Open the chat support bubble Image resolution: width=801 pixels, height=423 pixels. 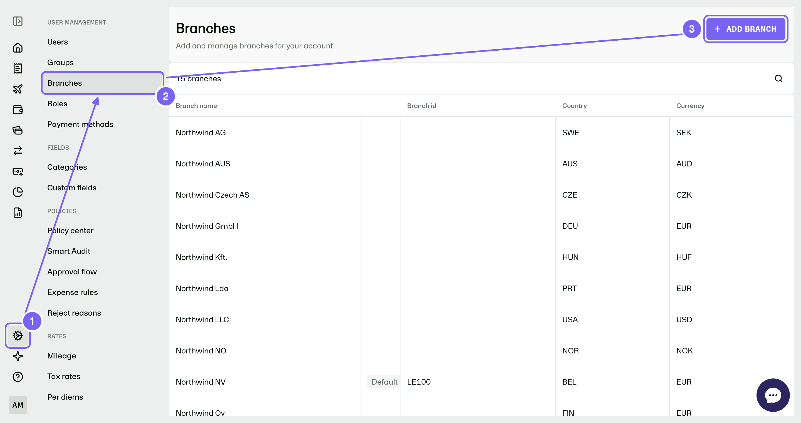[773, 395]
